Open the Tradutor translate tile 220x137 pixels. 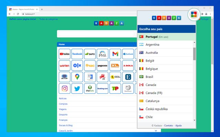coord(90,77)
